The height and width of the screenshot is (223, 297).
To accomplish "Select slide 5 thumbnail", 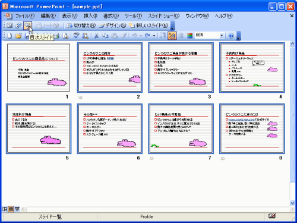I will click(x=39, y=128).
